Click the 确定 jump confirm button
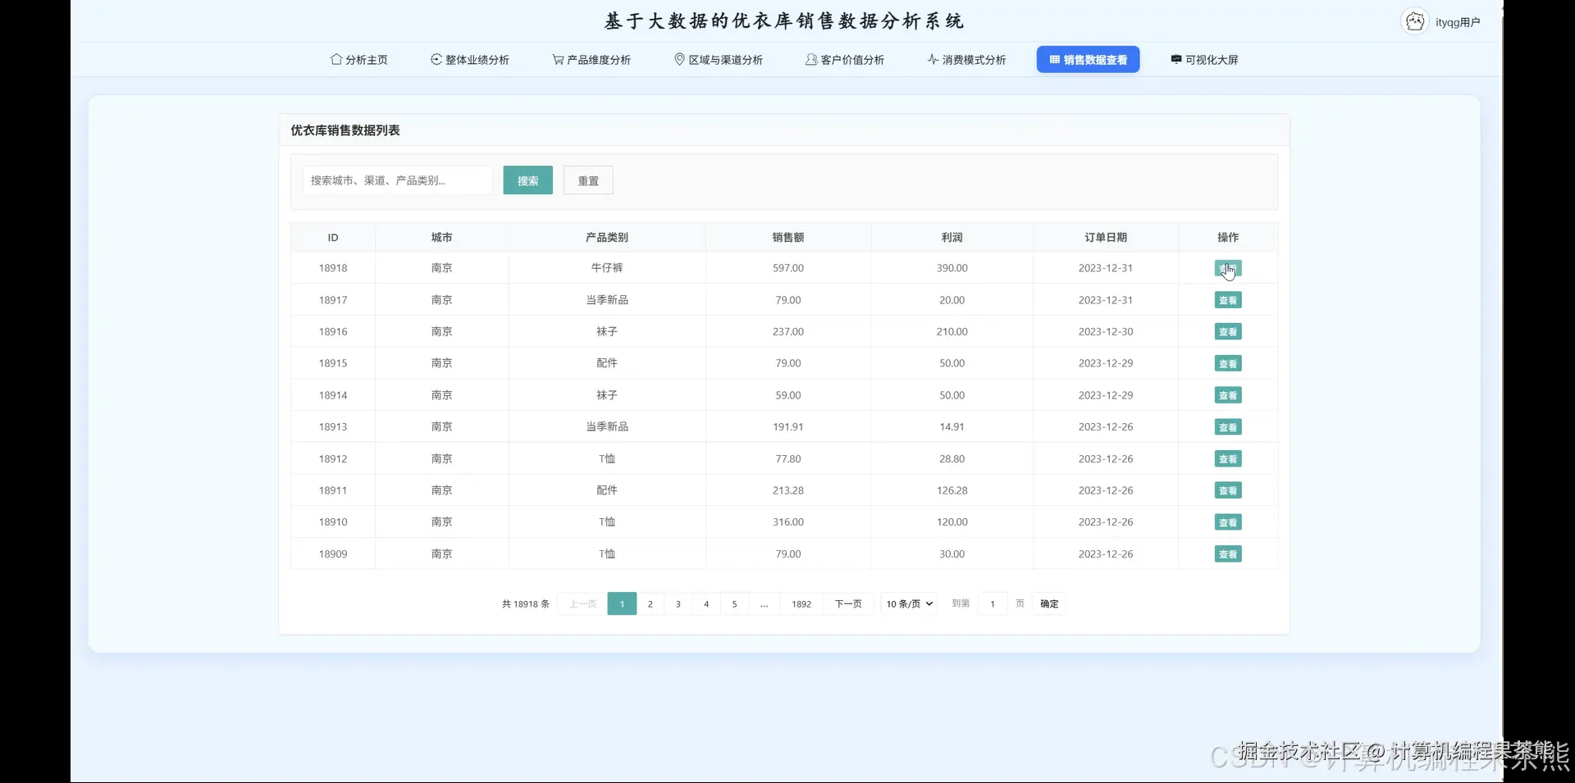The image size is (1575, 783). point(1049,604)
